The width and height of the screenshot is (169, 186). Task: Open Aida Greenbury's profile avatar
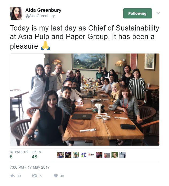[16, 13]
